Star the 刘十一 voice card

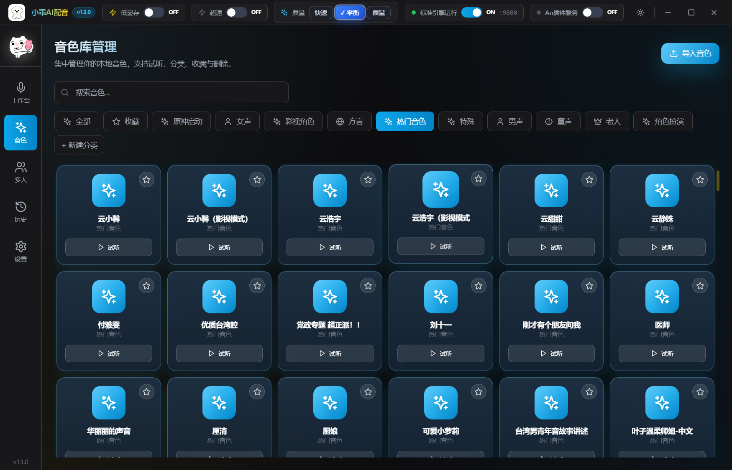click(x=479, y=286)
